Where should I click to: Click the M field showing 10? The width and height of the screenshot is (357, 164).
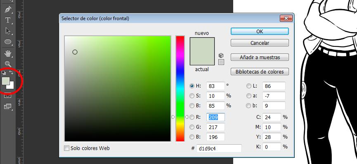(x=272, y=127)
